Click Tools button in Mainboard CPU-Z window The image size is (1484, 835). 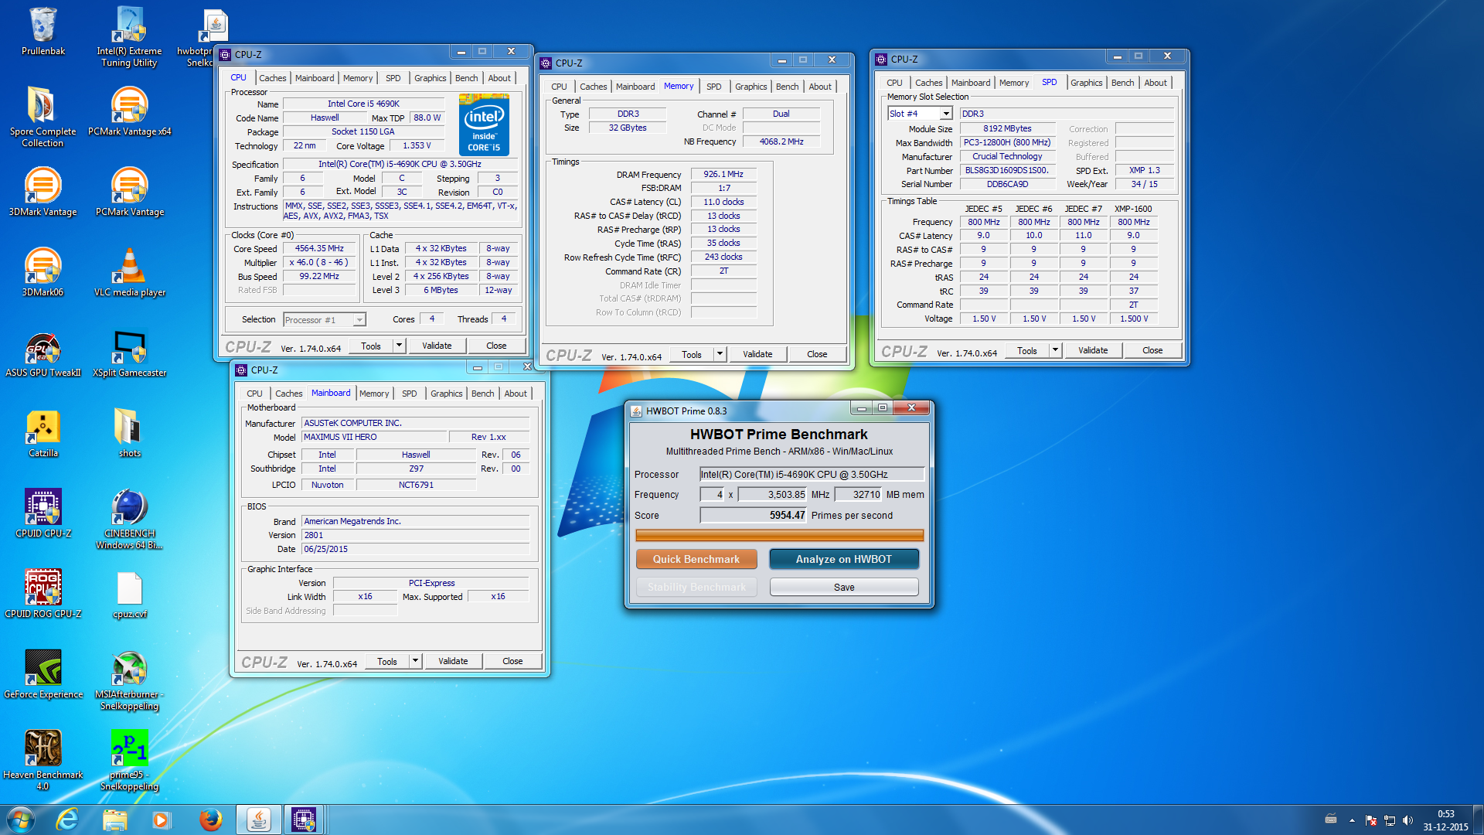pyautogui.click(x=387, y=661)
